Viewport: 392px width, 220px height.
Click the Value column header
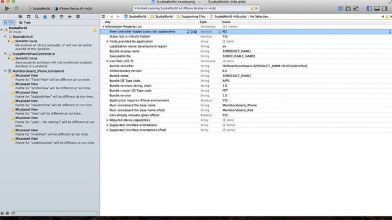click(x=226, y=22)
